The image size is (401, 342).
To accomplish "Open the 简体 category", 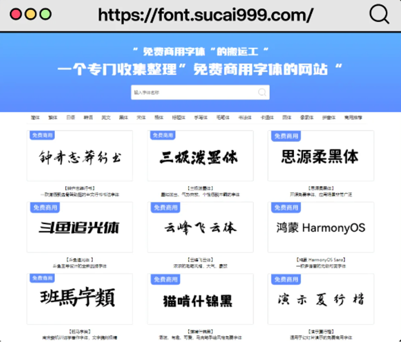I will point(35,118).
